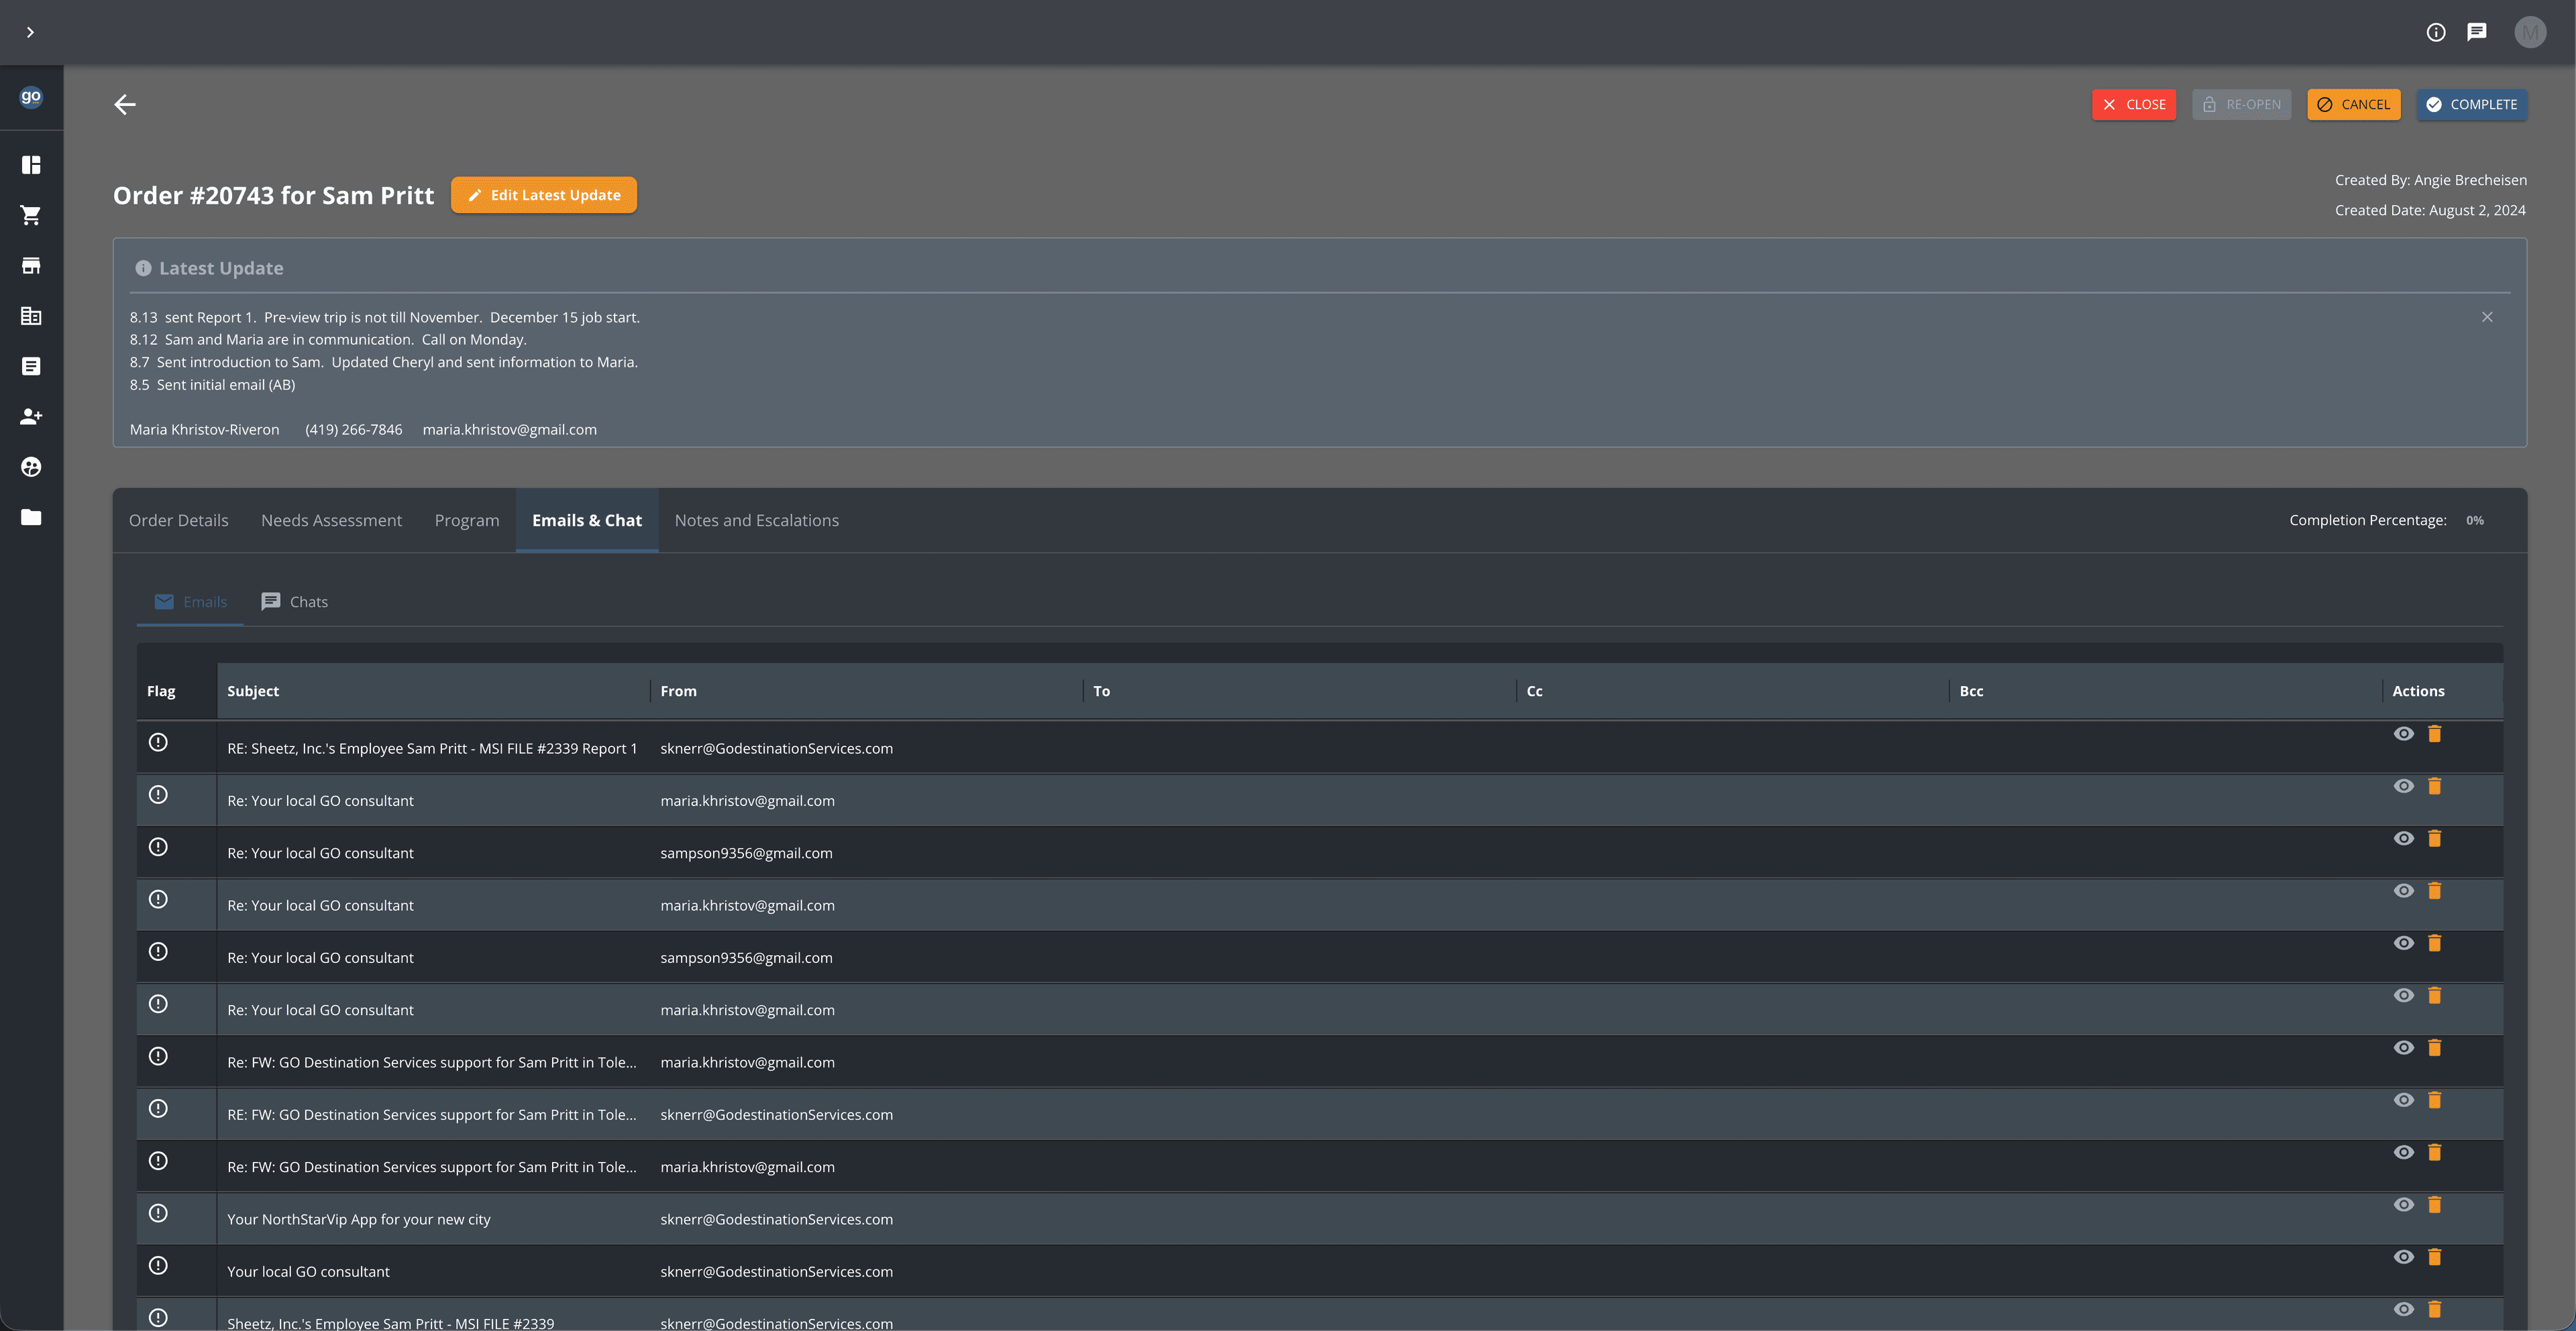Click the To column header

[1299, 691]
